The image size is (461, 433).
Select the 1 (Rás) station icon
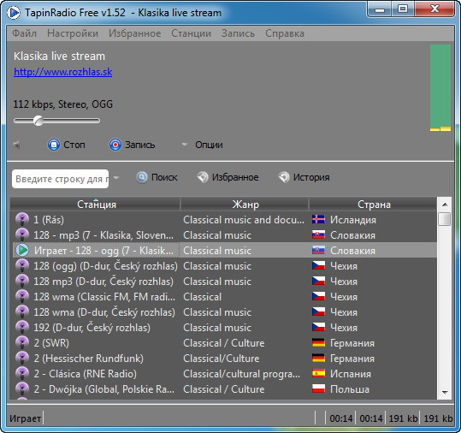(x=22, y=219)
